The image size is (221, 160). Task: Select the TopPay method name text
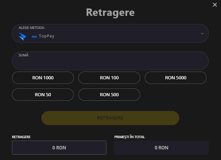(x=47, y=36)
